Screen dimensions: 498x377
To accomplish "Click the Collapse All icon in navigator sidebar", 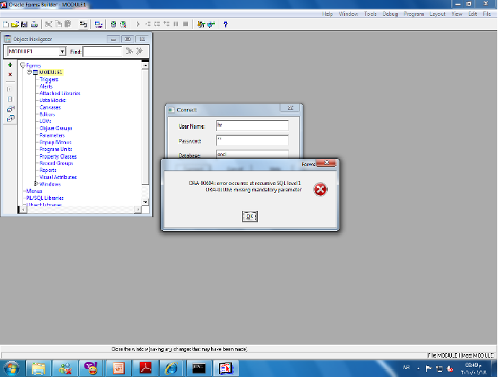I will pyautogui.click(x=10, y=118).
